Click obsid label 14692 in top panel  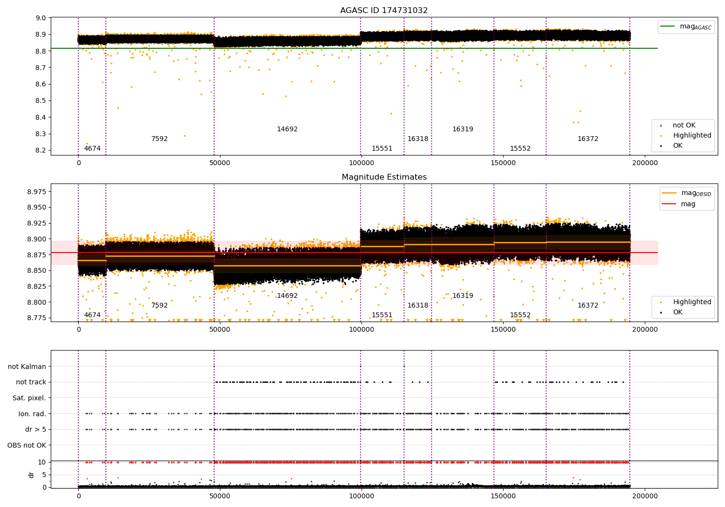pyautogui.click(x=287, y=129)
